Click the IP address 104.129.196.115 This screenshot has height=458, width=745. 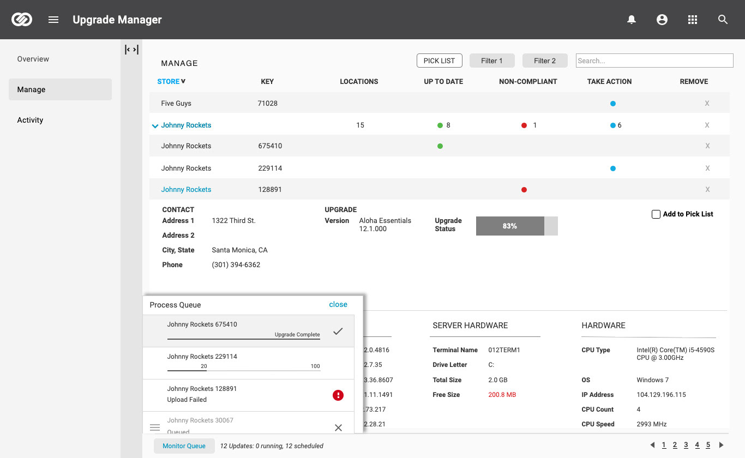pos(662,395)
